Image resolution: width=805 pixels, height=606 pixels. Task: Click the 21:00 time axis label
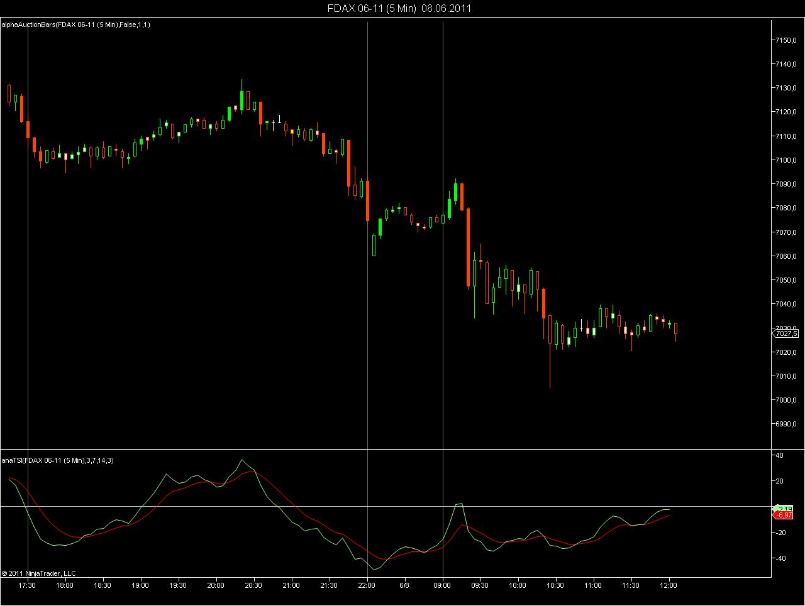pyautogui.click(x=291, y=585)
